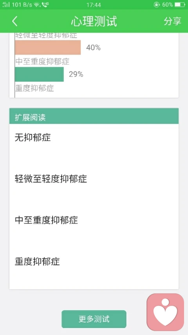Open 重度抑郁症 reading item
Viewport: 188px width, 335px height.
click(94, 262)
